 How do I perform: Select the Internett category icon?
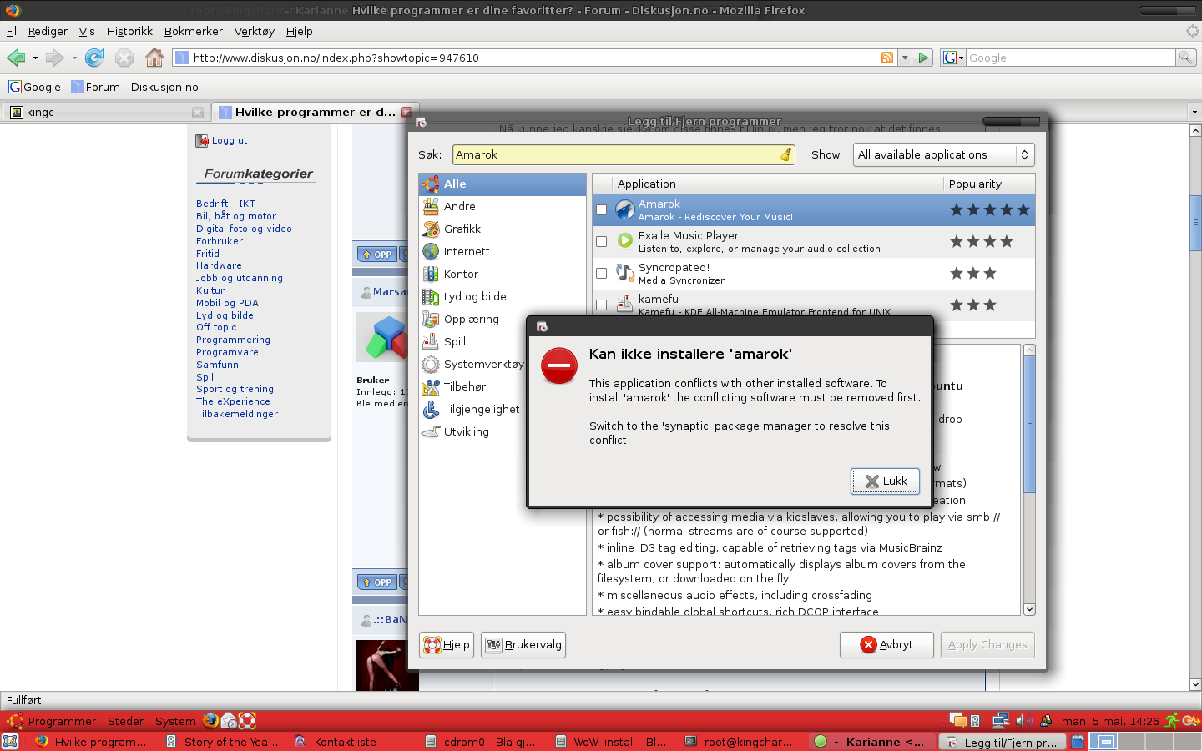tap(431, 252)
